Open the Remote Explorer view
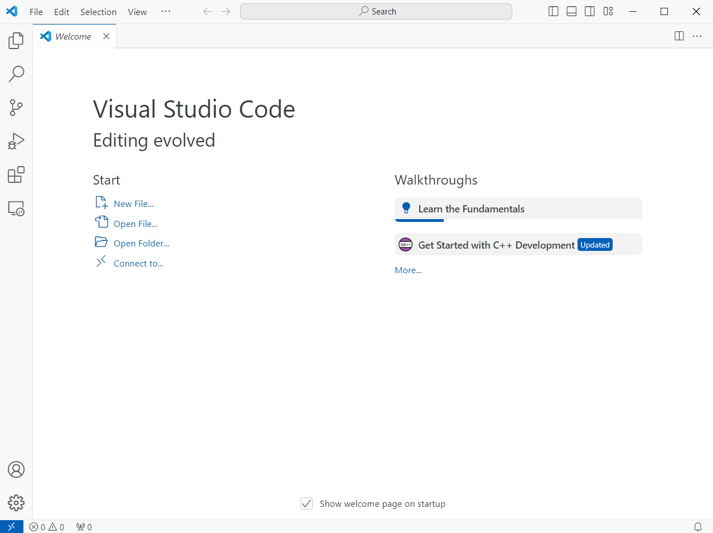The width and height of the screenshot is (713, 533). click(16, 209)
